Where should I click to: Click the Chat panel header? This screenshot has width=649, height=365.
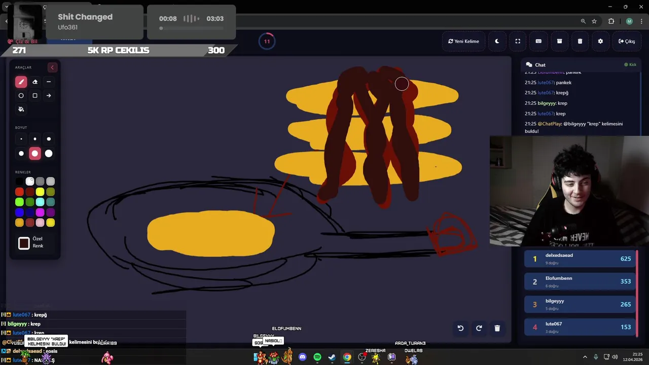pos(581,65)
